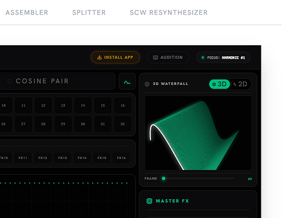Screen dimensions: 303x218
Task: Click the FRAME label
Action: point(151,179)
